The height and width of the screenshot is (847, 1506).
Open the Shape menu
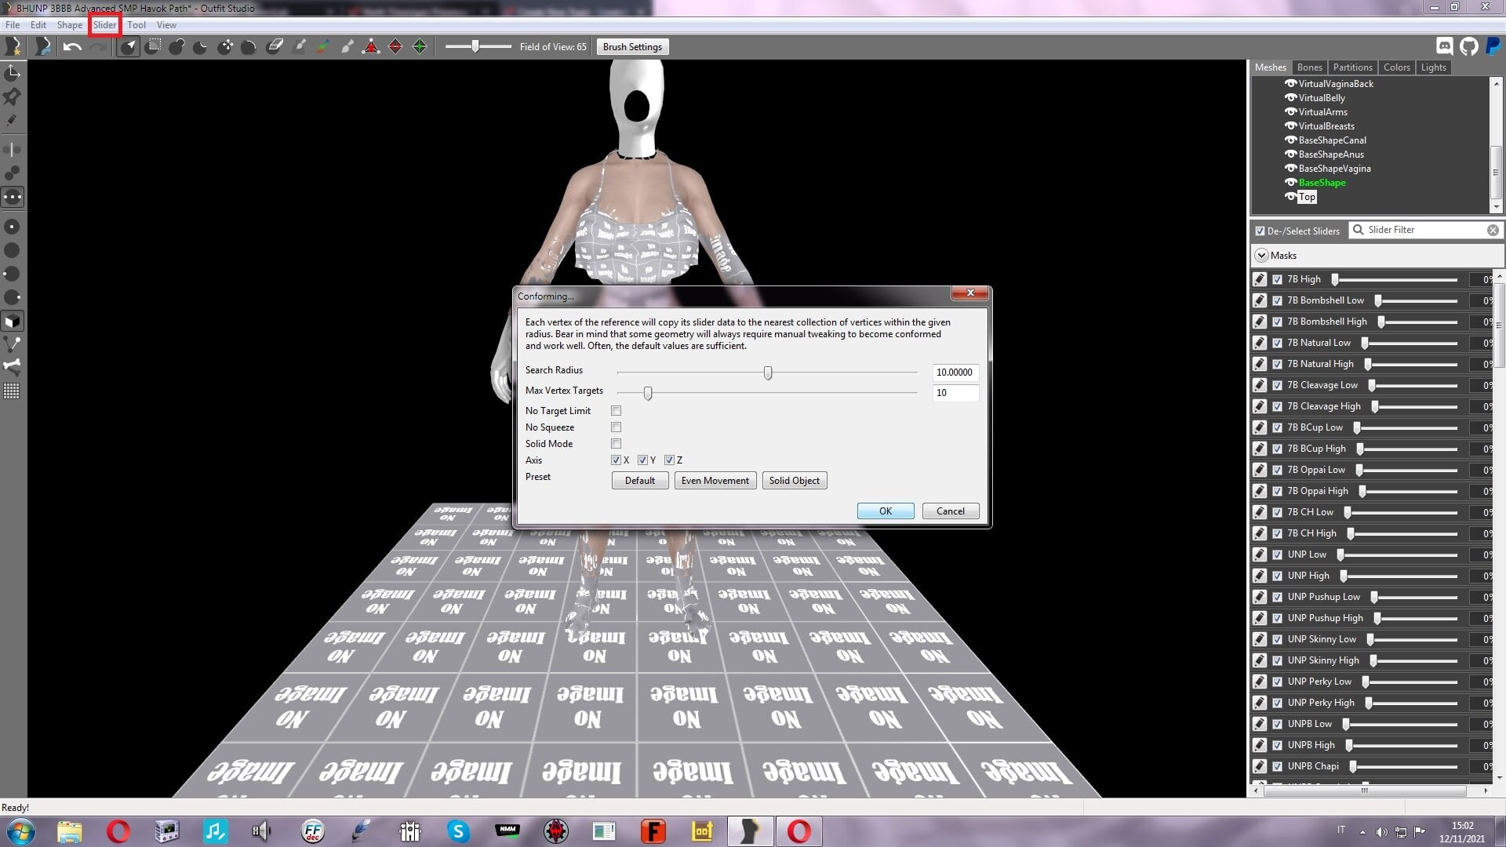tap(70, 25)
